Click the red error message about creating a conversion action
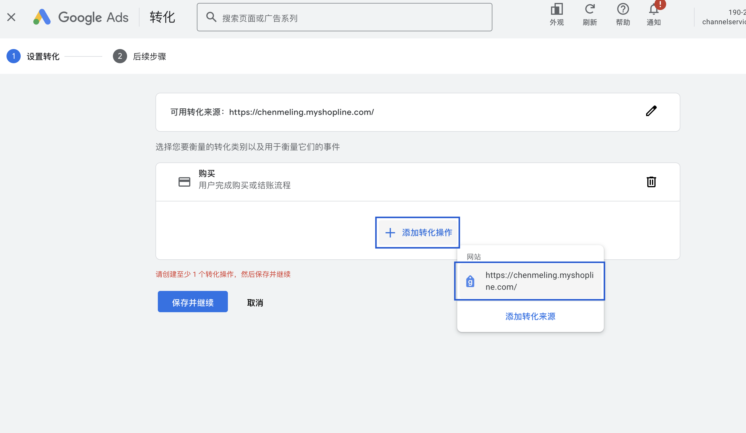 pyautogui.click(x=223, y=274)
